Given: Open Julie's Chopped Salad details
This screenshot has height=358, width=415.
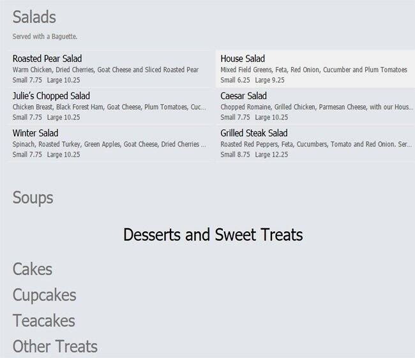Looking at the screenshot, I should 51,96.
